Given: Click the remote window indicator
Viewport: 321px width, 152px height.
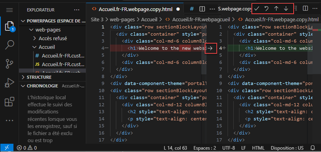Looking at the screenshot, I should click(7, 148).
